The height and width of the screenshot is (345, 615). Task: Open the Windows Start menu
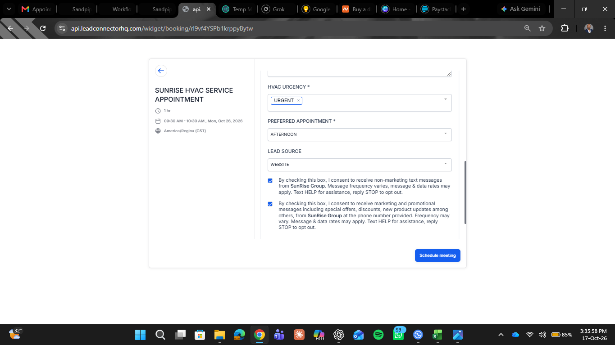click(140, 335)
